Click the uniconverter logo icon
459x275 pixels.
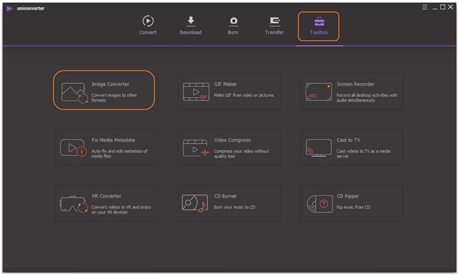click(10, 9)
